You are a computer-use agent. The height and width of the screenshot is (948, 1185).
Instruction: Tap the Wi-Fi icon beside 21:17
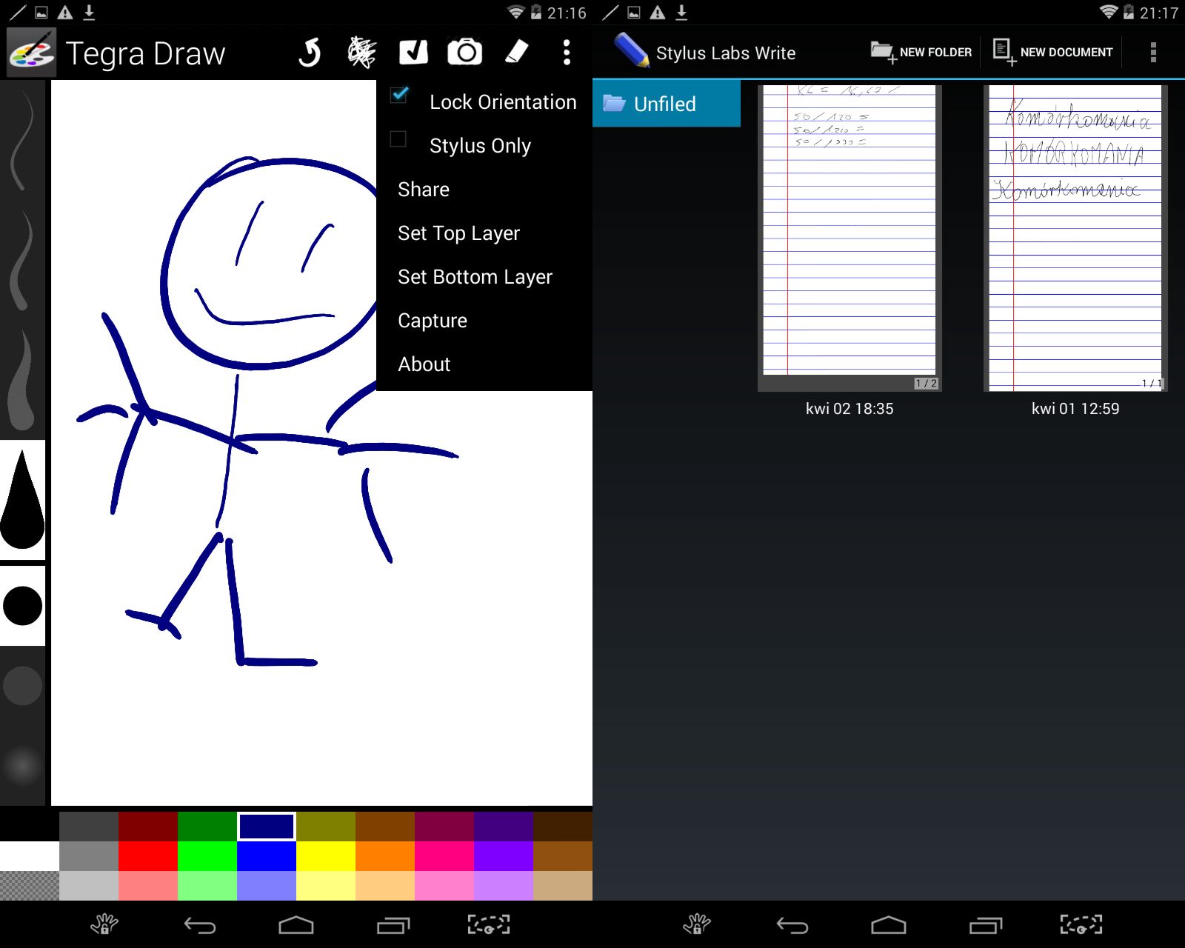1108,12
